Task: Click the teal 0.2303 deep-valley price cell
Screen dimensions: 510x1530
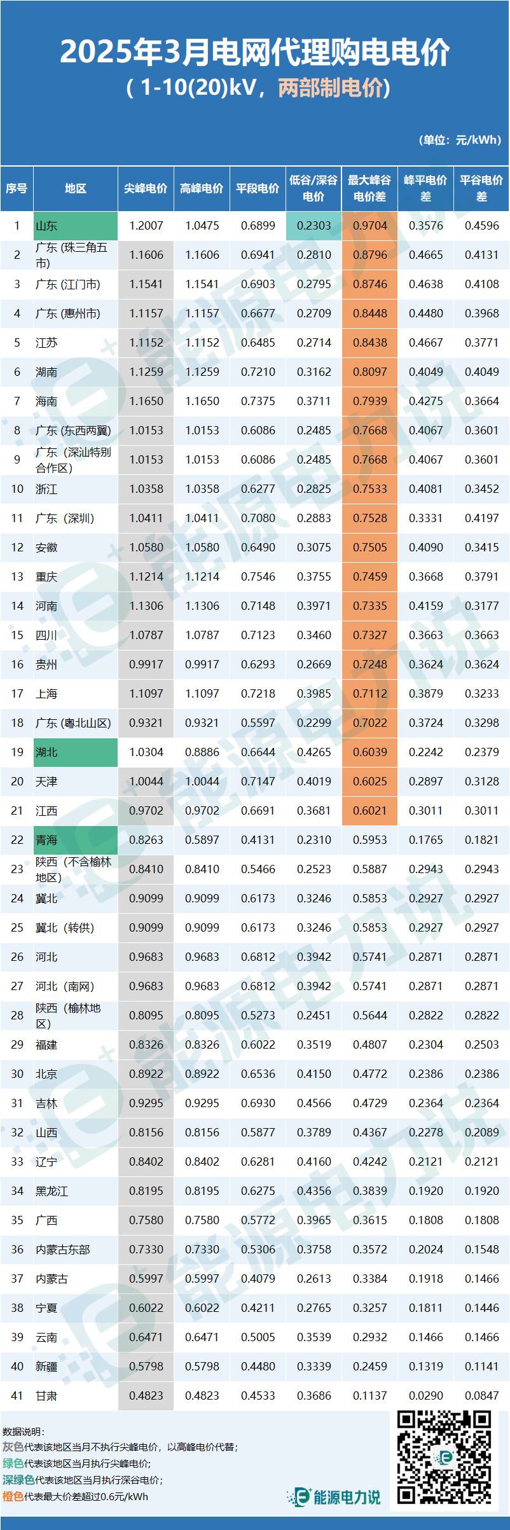Action: (x=314, y=226)
